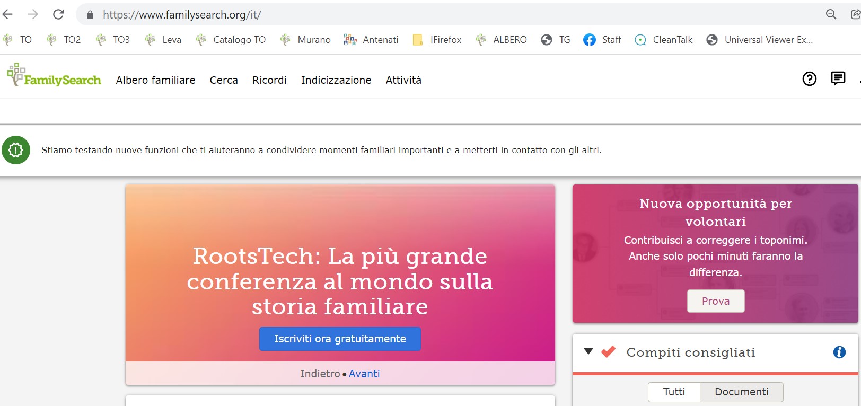
Task: Open the Ricordi menu
Action: (x=269, y=80)
